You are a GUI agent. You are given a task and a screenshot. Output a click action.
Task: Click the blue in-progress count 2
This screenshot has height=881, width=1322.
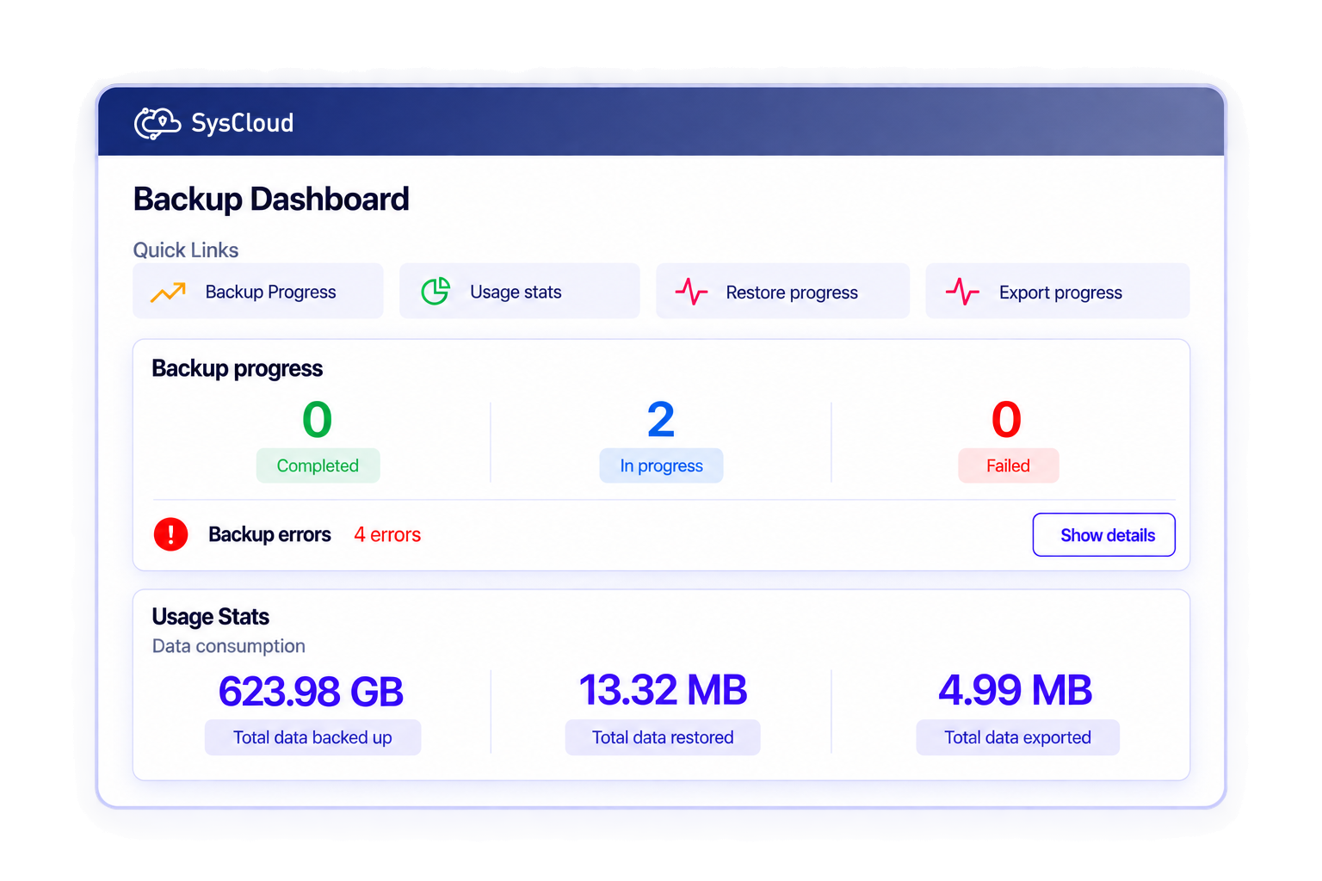pyautogui.click(x=661, y=420)
